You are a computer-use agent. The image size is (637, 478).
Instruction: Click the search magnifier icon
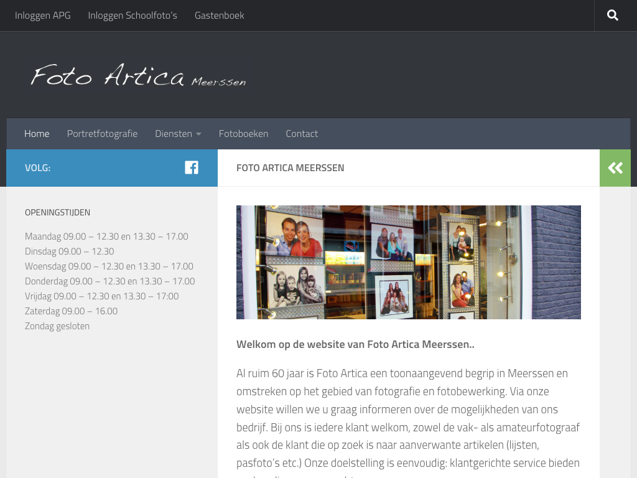pyautogui.click(x=613, y=16)
